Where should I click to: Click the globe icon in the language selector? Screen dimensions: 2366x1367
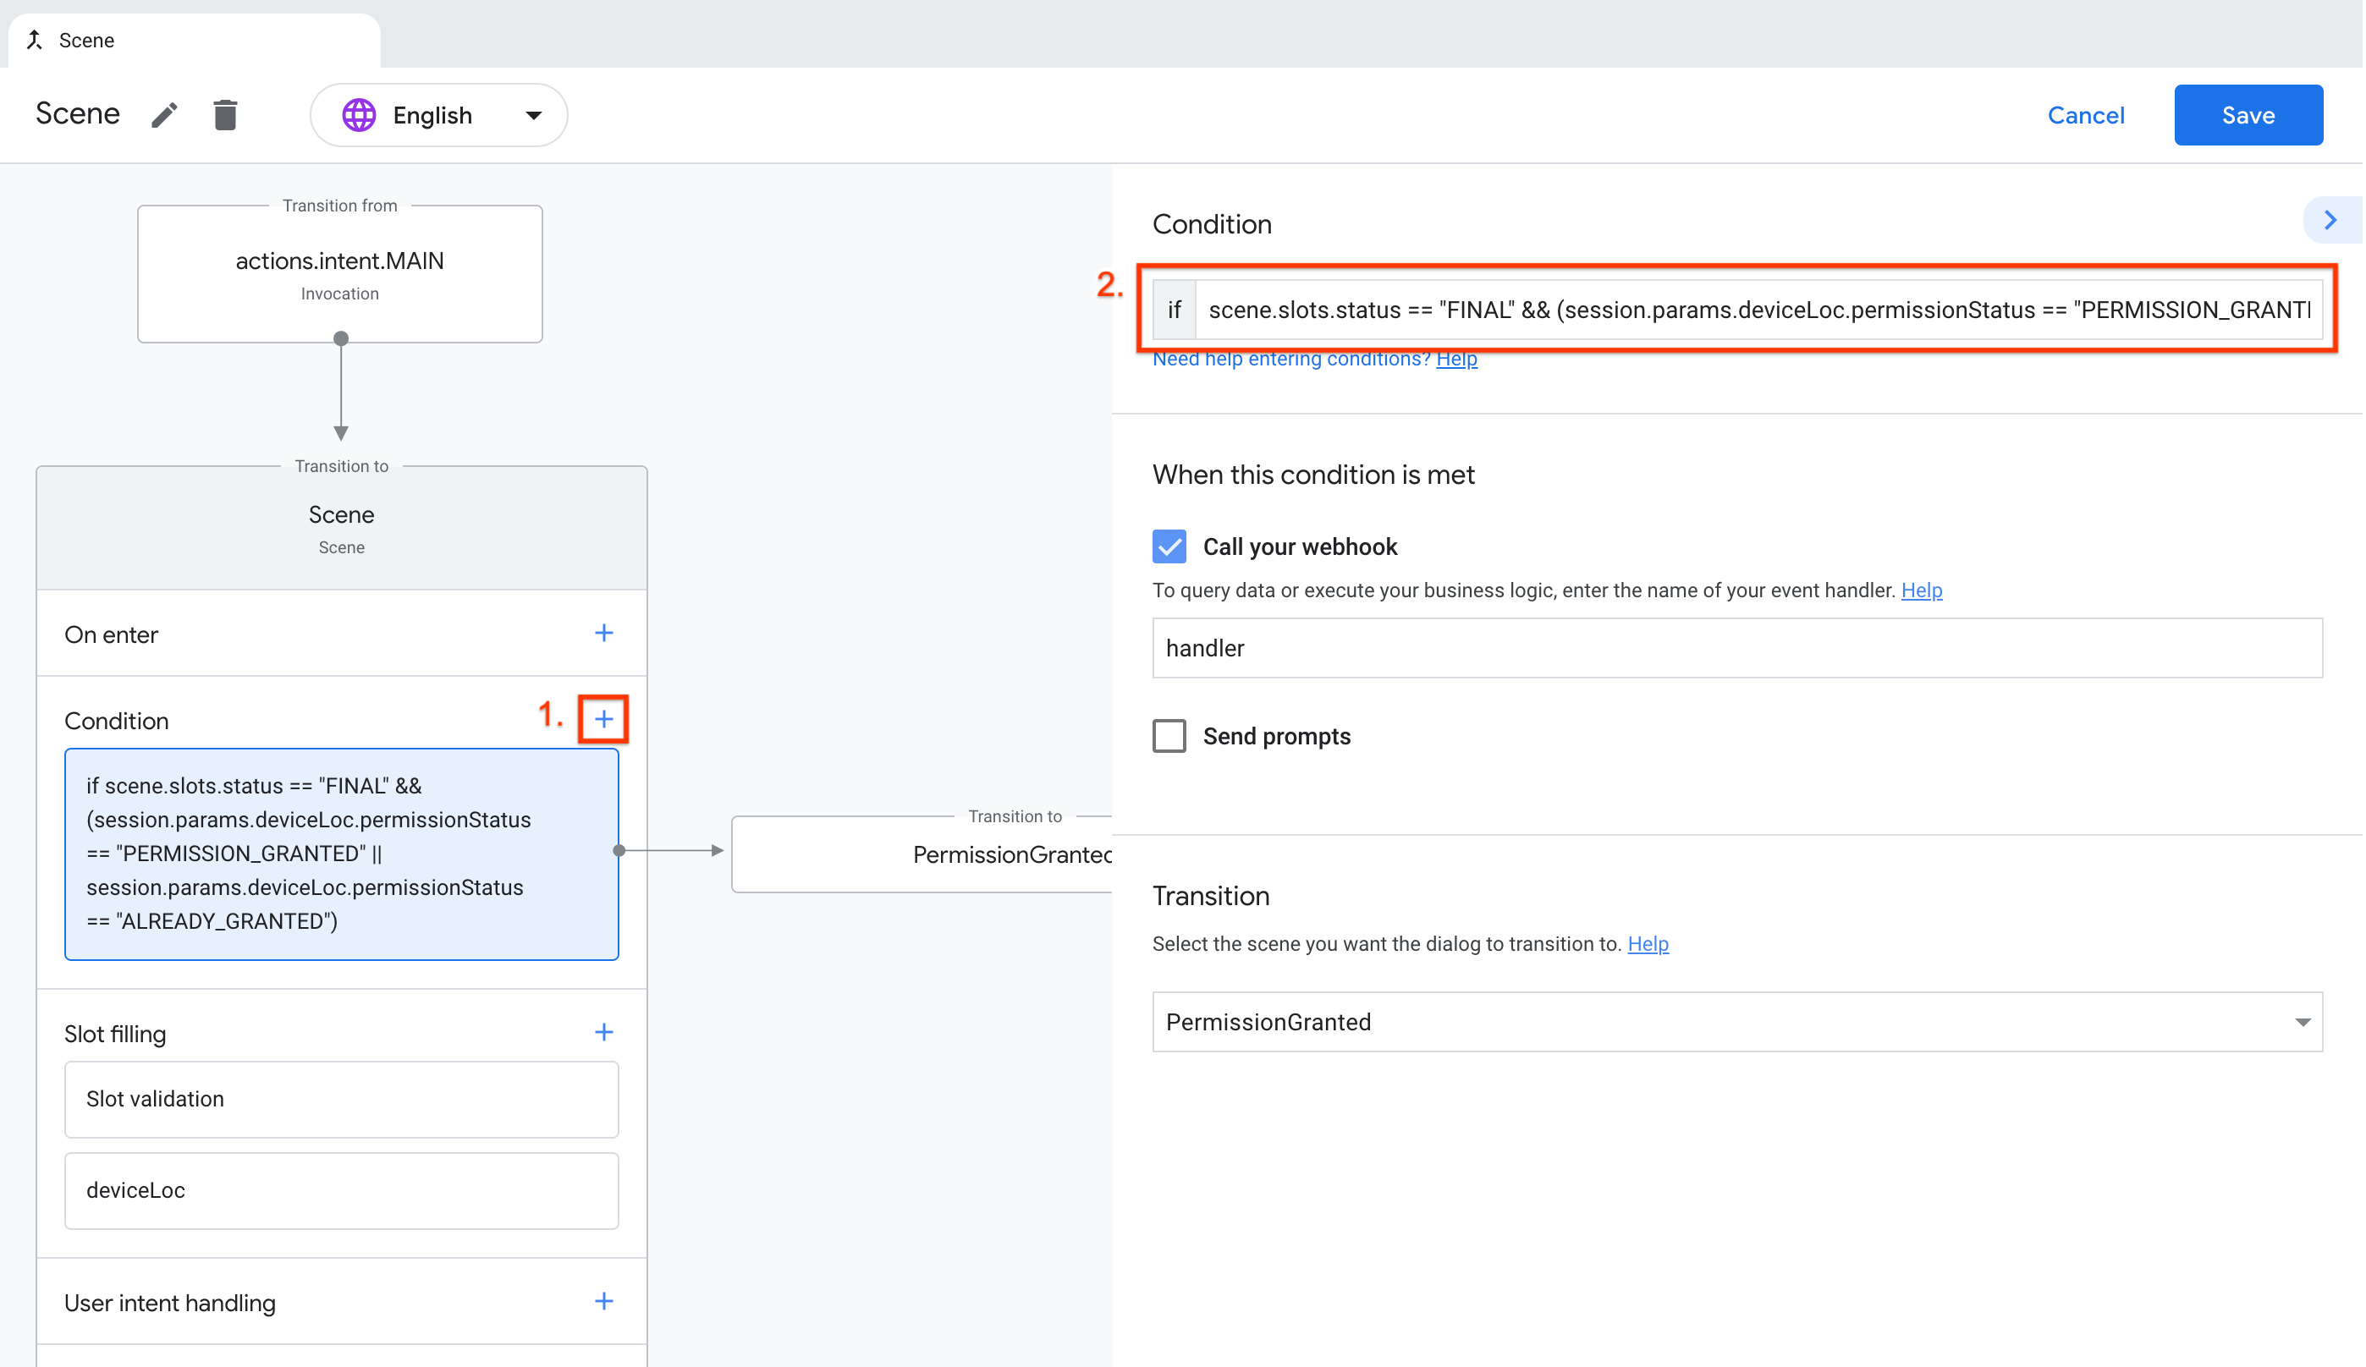359,114
